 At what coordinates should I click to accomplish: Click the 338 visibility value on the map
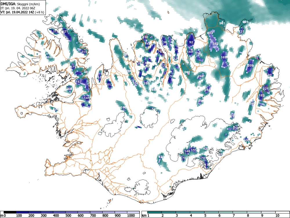point(135,83)
